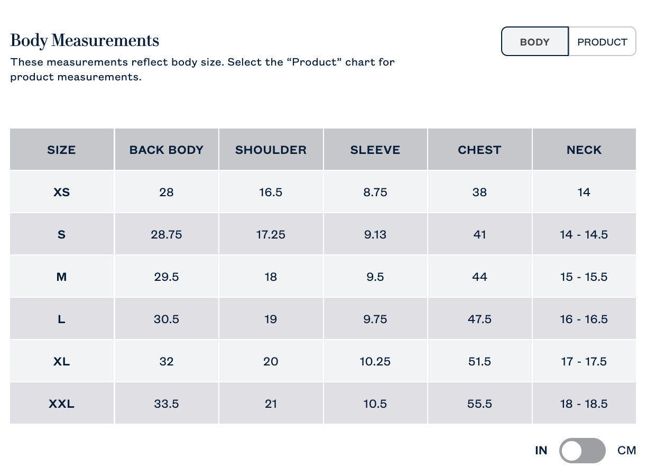This screenshot has width=647, height=476.
Task: Click the SIZE column header
Action: coord(61,150)
